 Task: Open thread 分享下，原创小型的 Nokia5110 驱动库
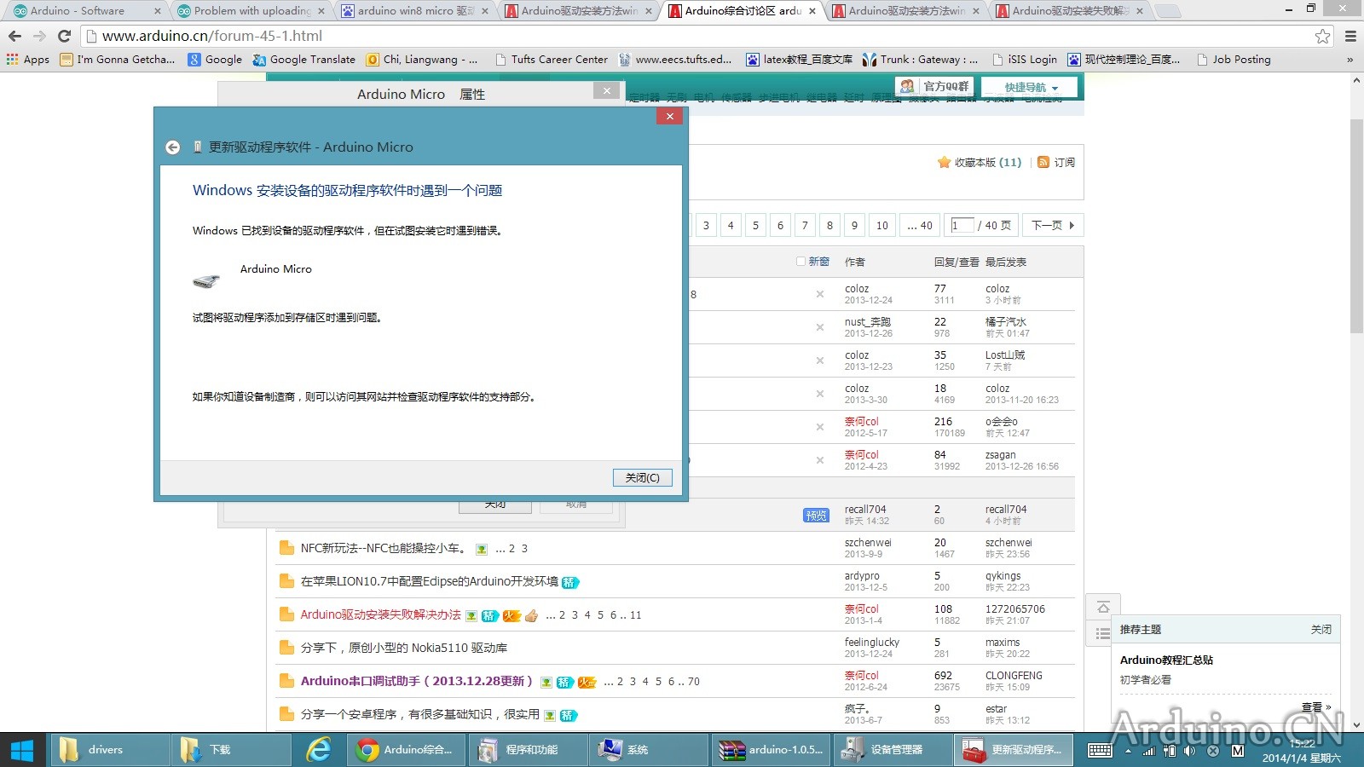click(x=404, y=648)
